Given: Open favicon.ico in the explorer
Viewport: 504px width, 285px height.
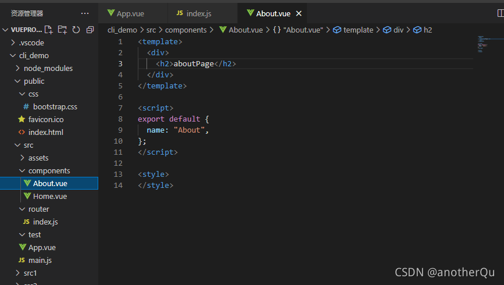Looking at the screenshot, I should click(x=46, y=119).
